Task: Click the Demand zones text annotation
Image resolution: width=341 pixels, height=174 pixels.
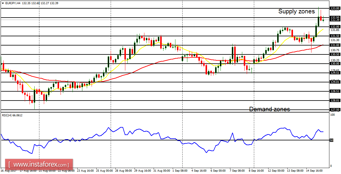Action: pyautogui.click(x=269, y=109)
